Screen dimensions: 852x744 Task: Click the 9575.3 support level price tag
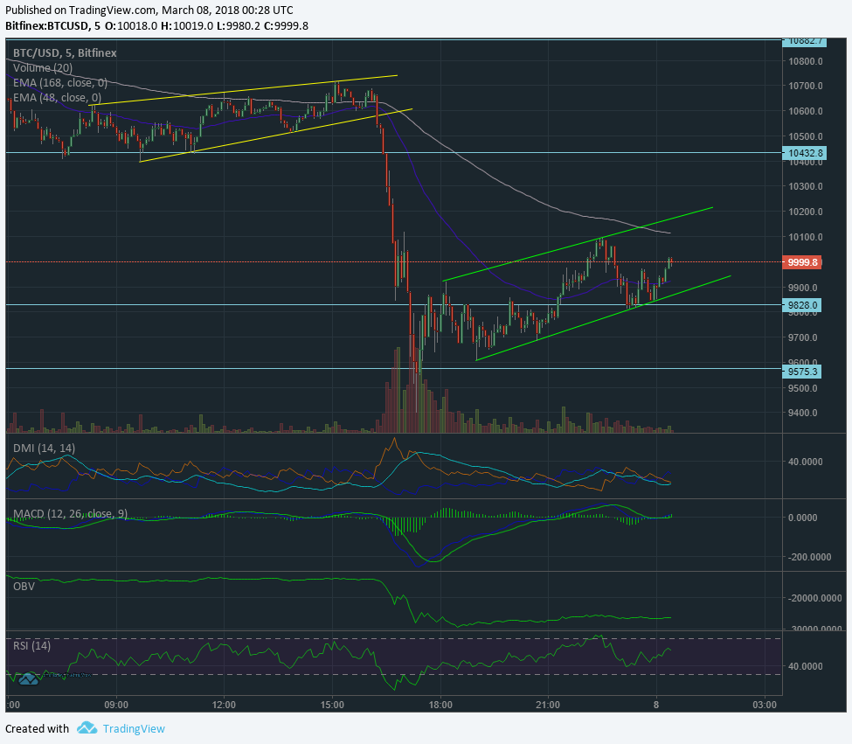pos(802,372)
